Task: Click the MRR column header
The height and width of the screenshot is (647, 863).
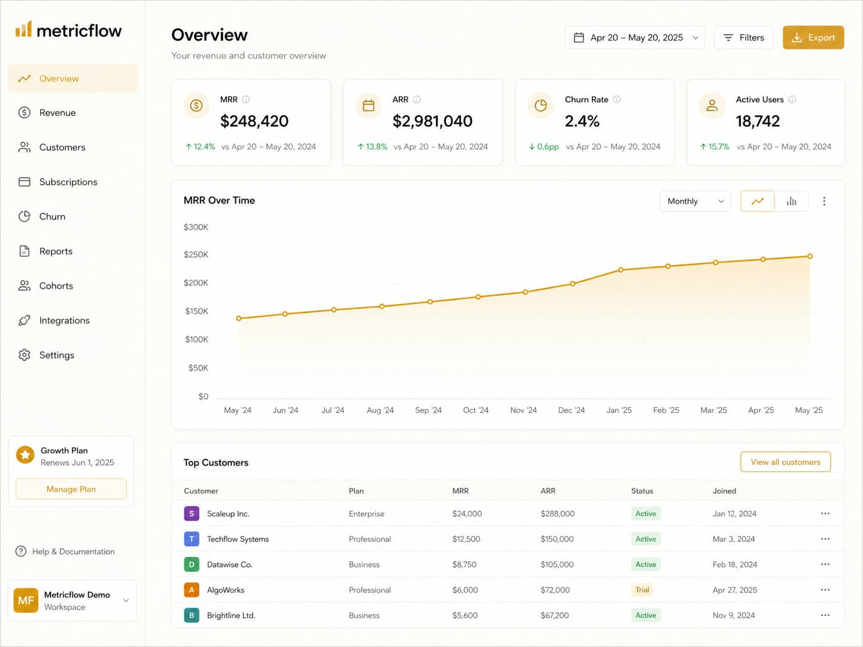Action: 460,491
